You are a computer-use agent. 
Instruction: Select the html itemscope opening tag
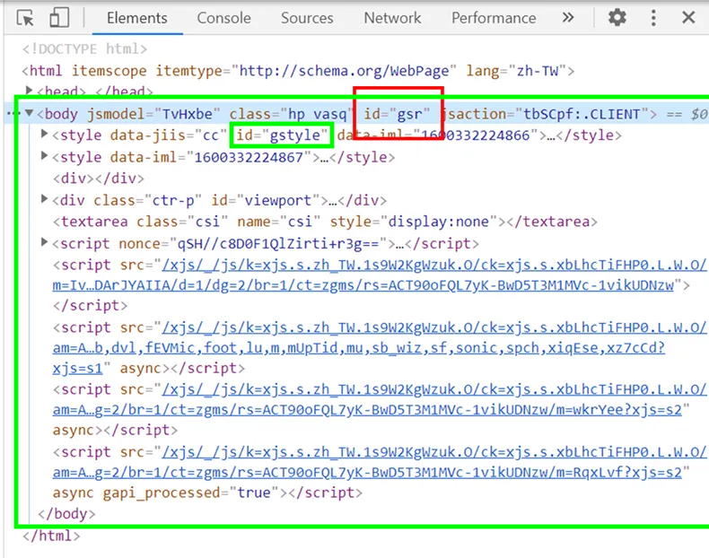(x=299, y=71)
